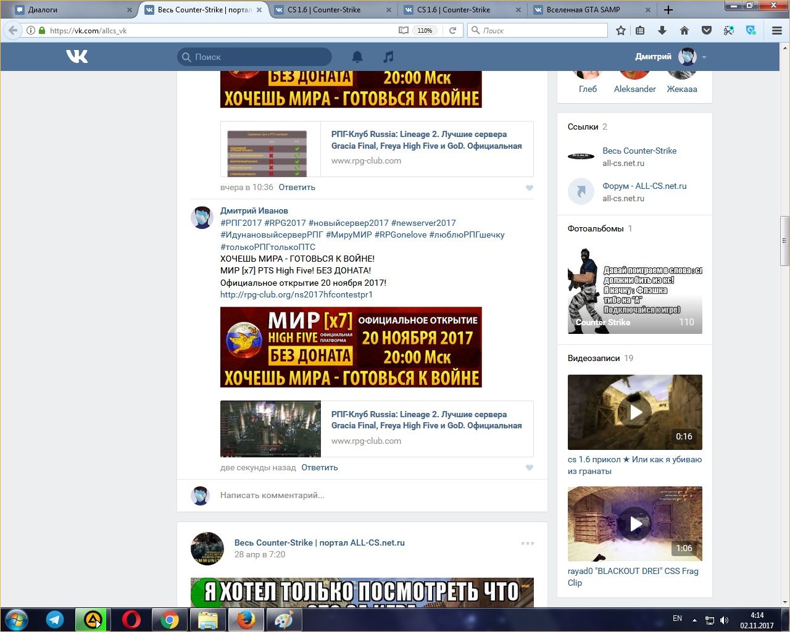Open new browser tab plus button
Screen dimensions: 790x632
(x=668, y=9)
